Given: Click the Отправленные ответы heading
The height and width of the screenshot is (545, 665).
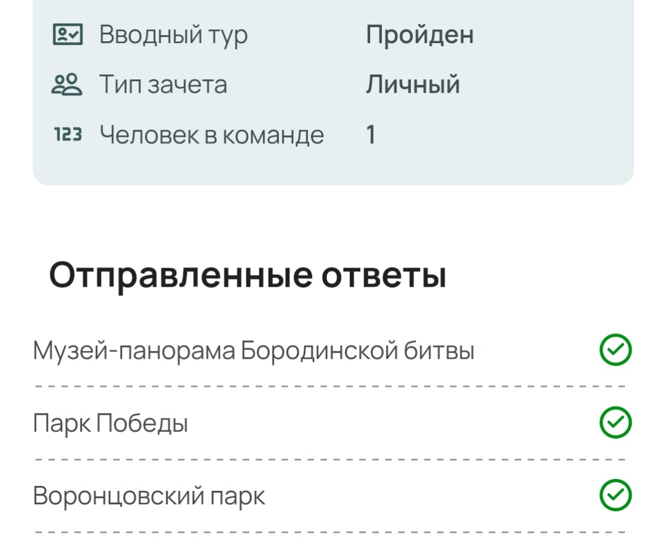Looking at the screenshot, I should (x=248, y=276).
